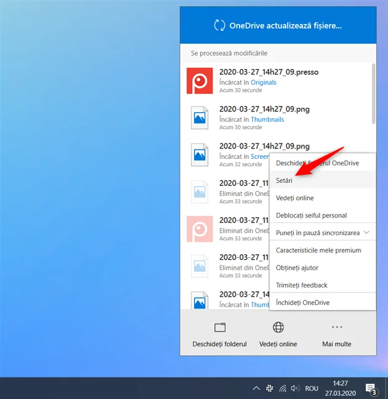Click the globe icon above Vedeți online
The height and width of the screenshot is (399, 388).
click(x=278, y=327)
